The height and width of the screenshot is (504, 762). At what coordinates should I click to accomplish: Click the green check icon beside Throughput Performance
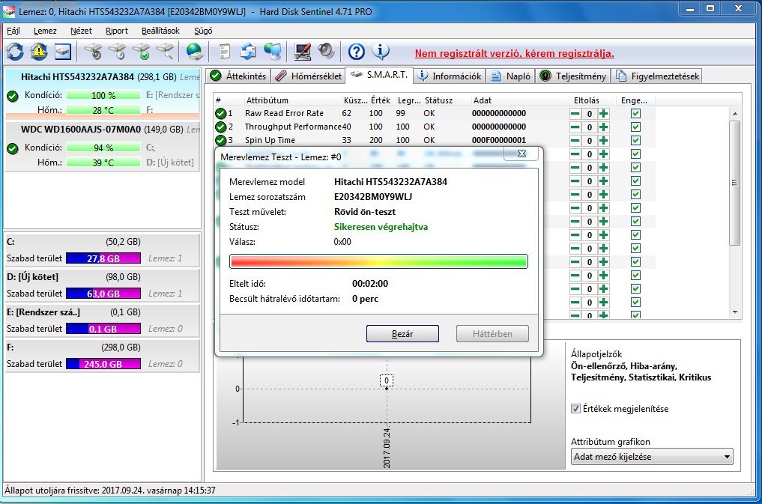click(x=220, y=127)
